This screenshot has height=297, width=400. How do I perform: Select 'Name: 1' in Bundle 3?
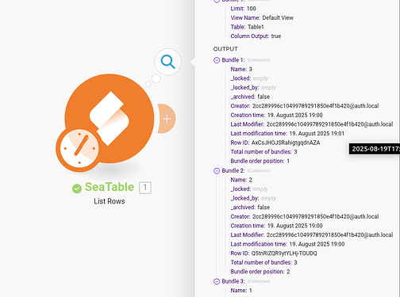pos(241,291)
